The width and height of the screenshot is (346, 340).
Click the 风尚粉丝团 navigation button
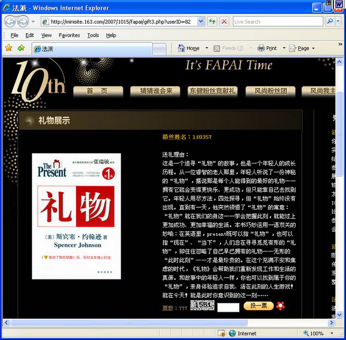click(271, 91)
